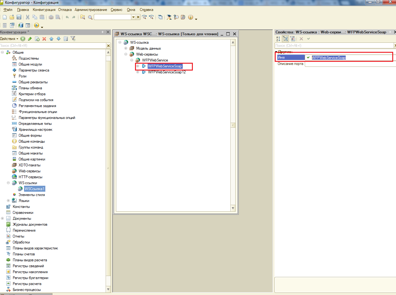Viewport: 396px width, 295px height.
Task: Click the red Delete icon in Configuration toolbar
Action: pyautogui.click(x=44, y=39)
